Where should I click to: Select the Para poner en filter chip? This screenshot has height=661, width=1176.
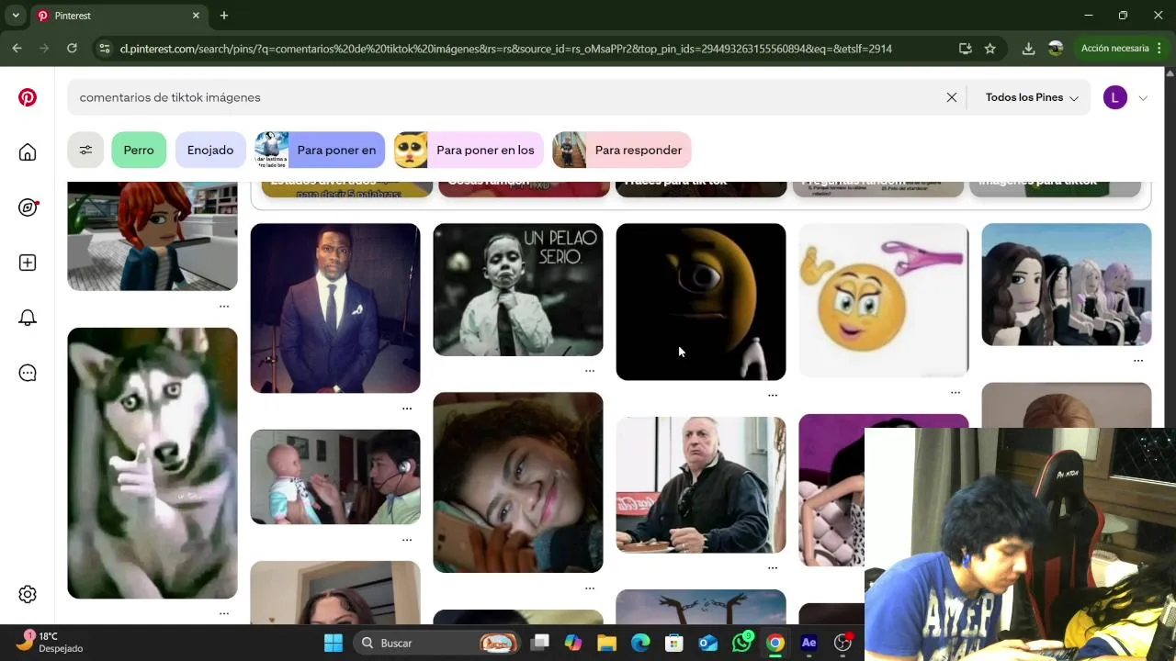pyautogui.click(x=320, y=150)
